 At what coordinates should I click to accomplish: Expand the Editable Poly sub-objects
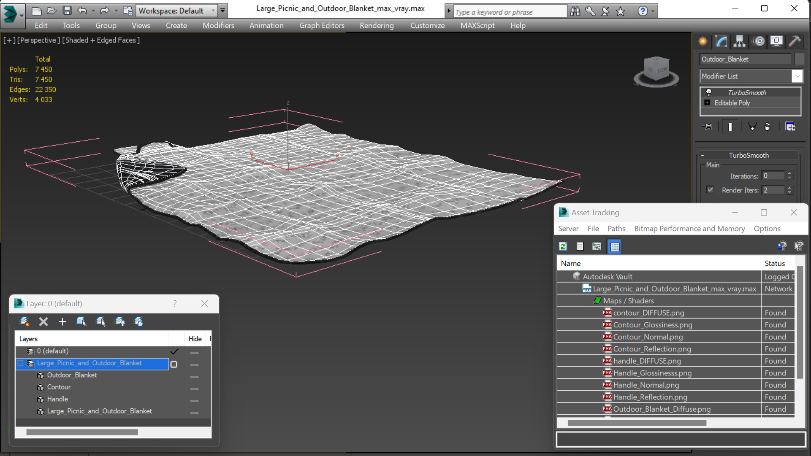707,103
